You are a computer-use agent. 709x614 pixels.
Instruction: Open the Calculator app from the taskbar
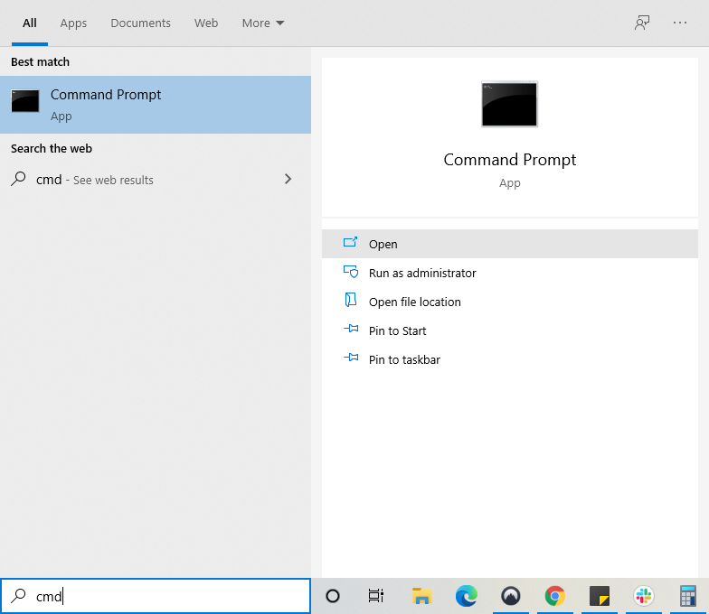(x=687, y=596)
